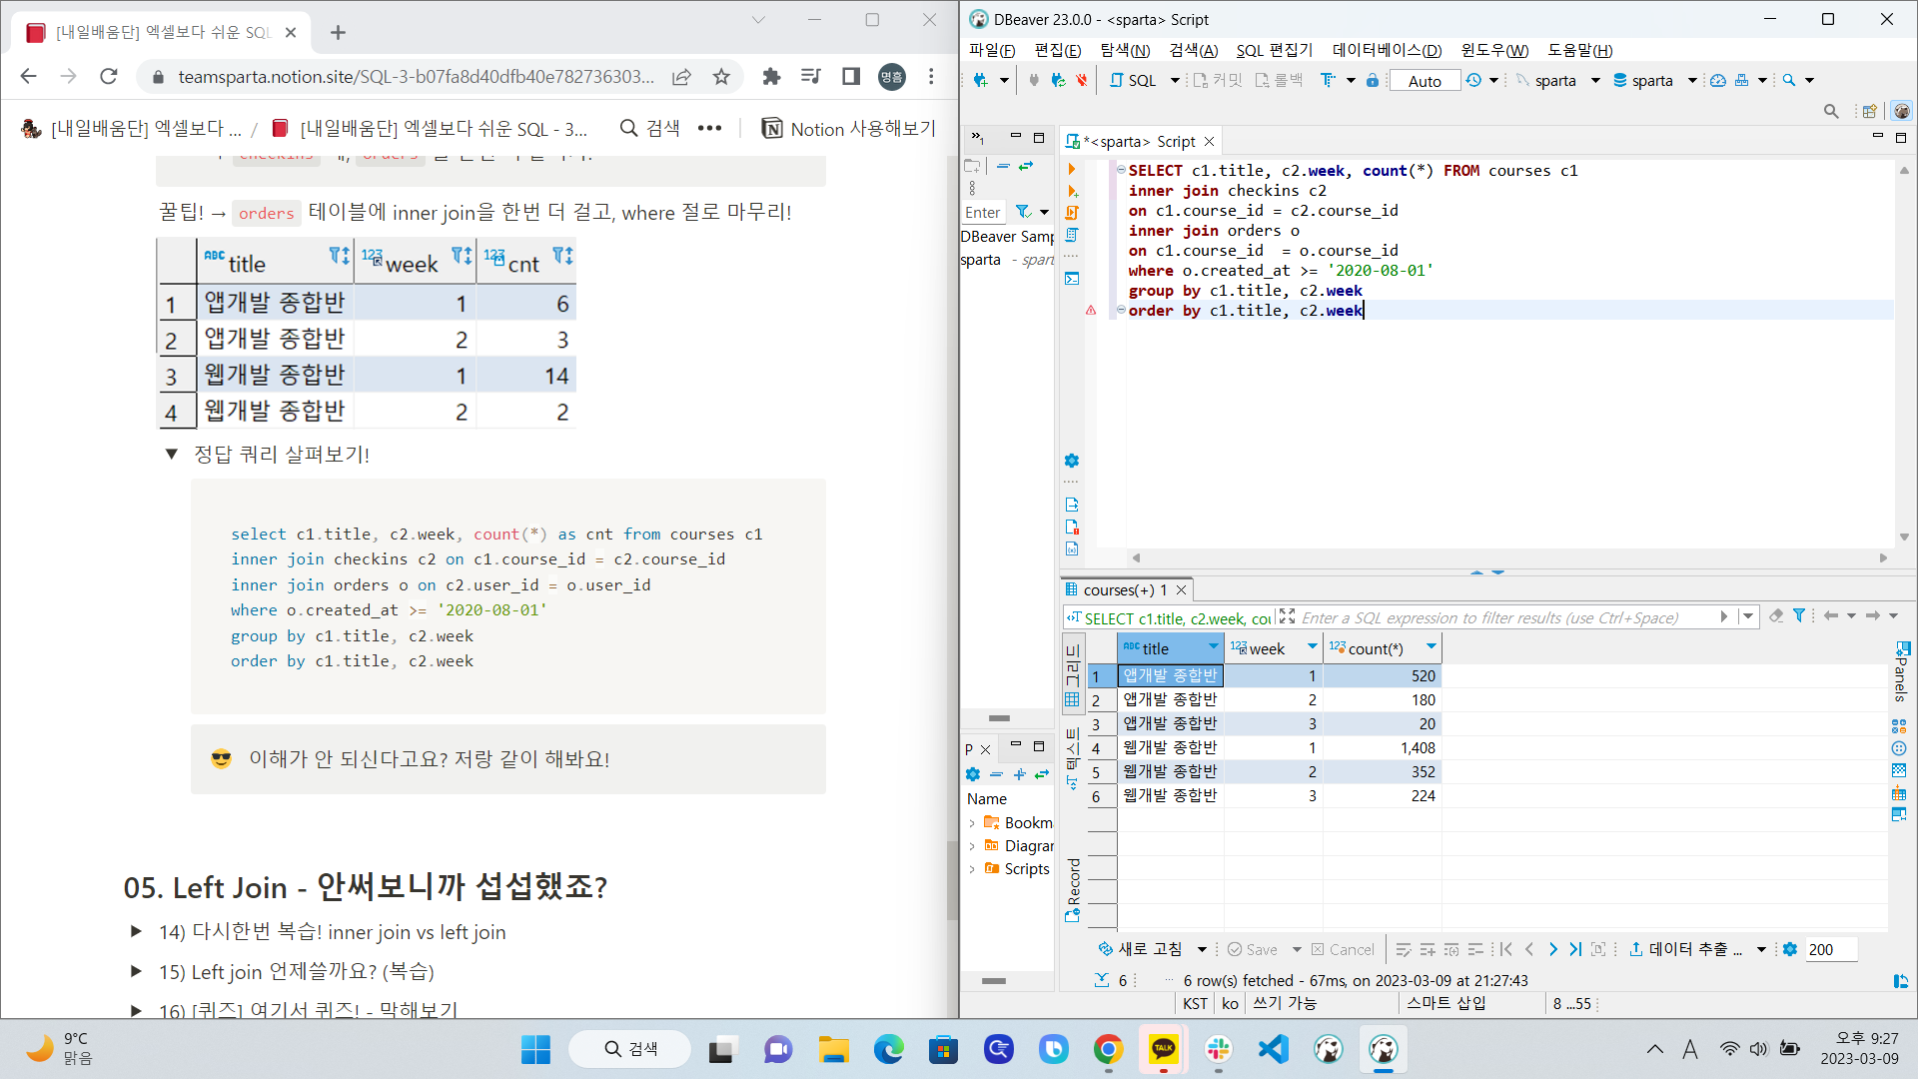Open the 파일 menu
The width and height of the screenshot is (1918, 1079).
tap(991, 50)
